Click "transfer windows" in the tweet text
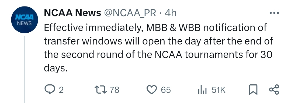 tap(83, 41)
